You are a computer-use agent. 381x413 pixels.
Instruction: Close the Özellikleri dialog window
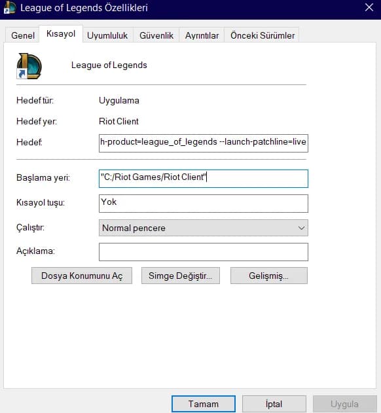pyautogui.click(x=369, y=7)
